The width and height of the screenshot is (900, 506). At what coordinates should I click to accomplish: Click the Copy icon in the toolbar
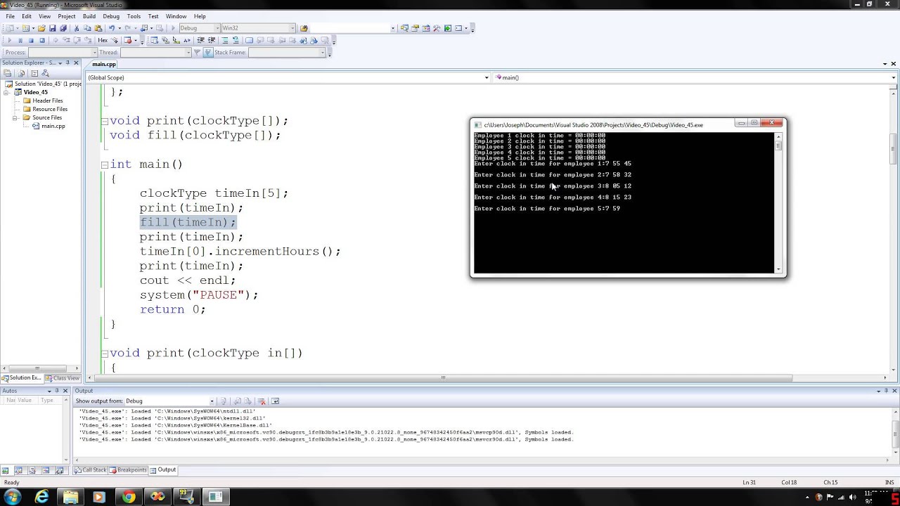click(87, 28)
